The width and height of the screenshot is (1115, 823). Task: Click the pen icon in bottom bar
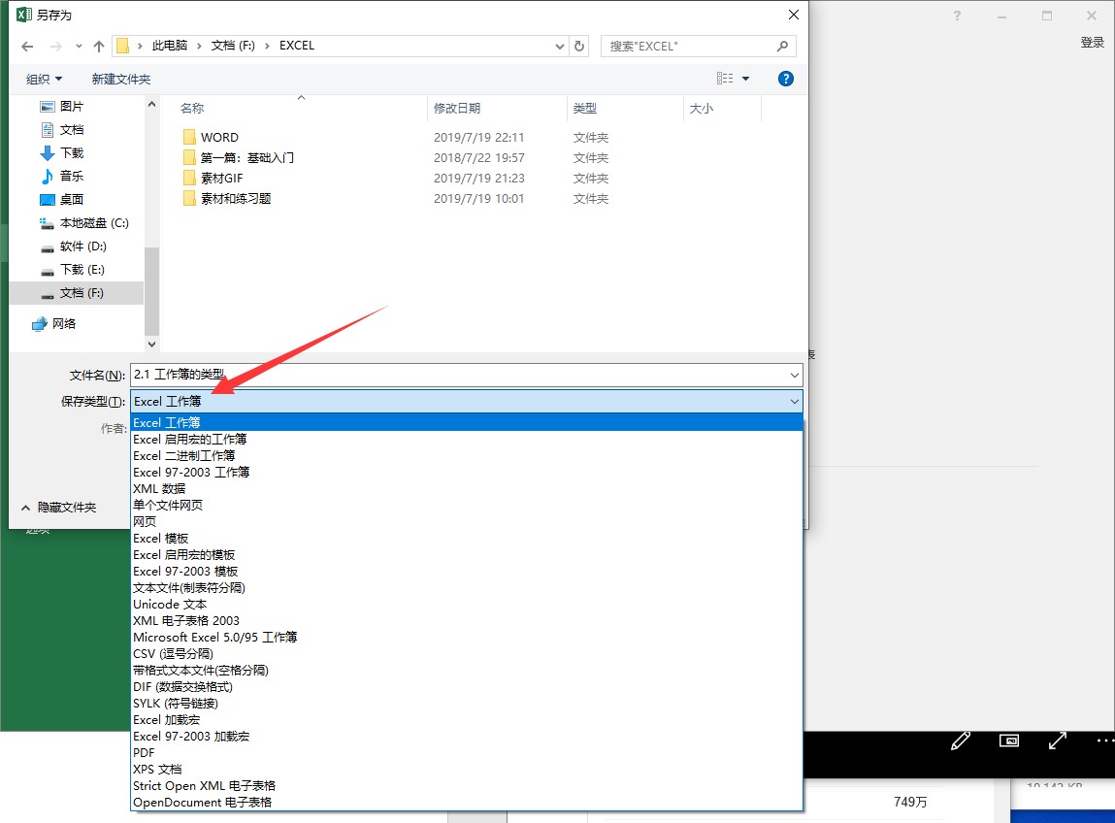[961, 741]
